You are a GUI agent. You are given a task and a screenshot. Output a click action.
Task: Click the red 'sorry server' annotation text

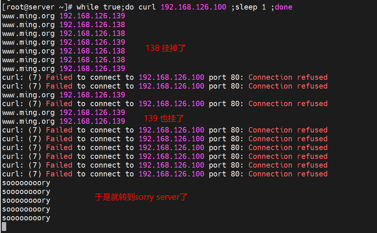point(141,197)
